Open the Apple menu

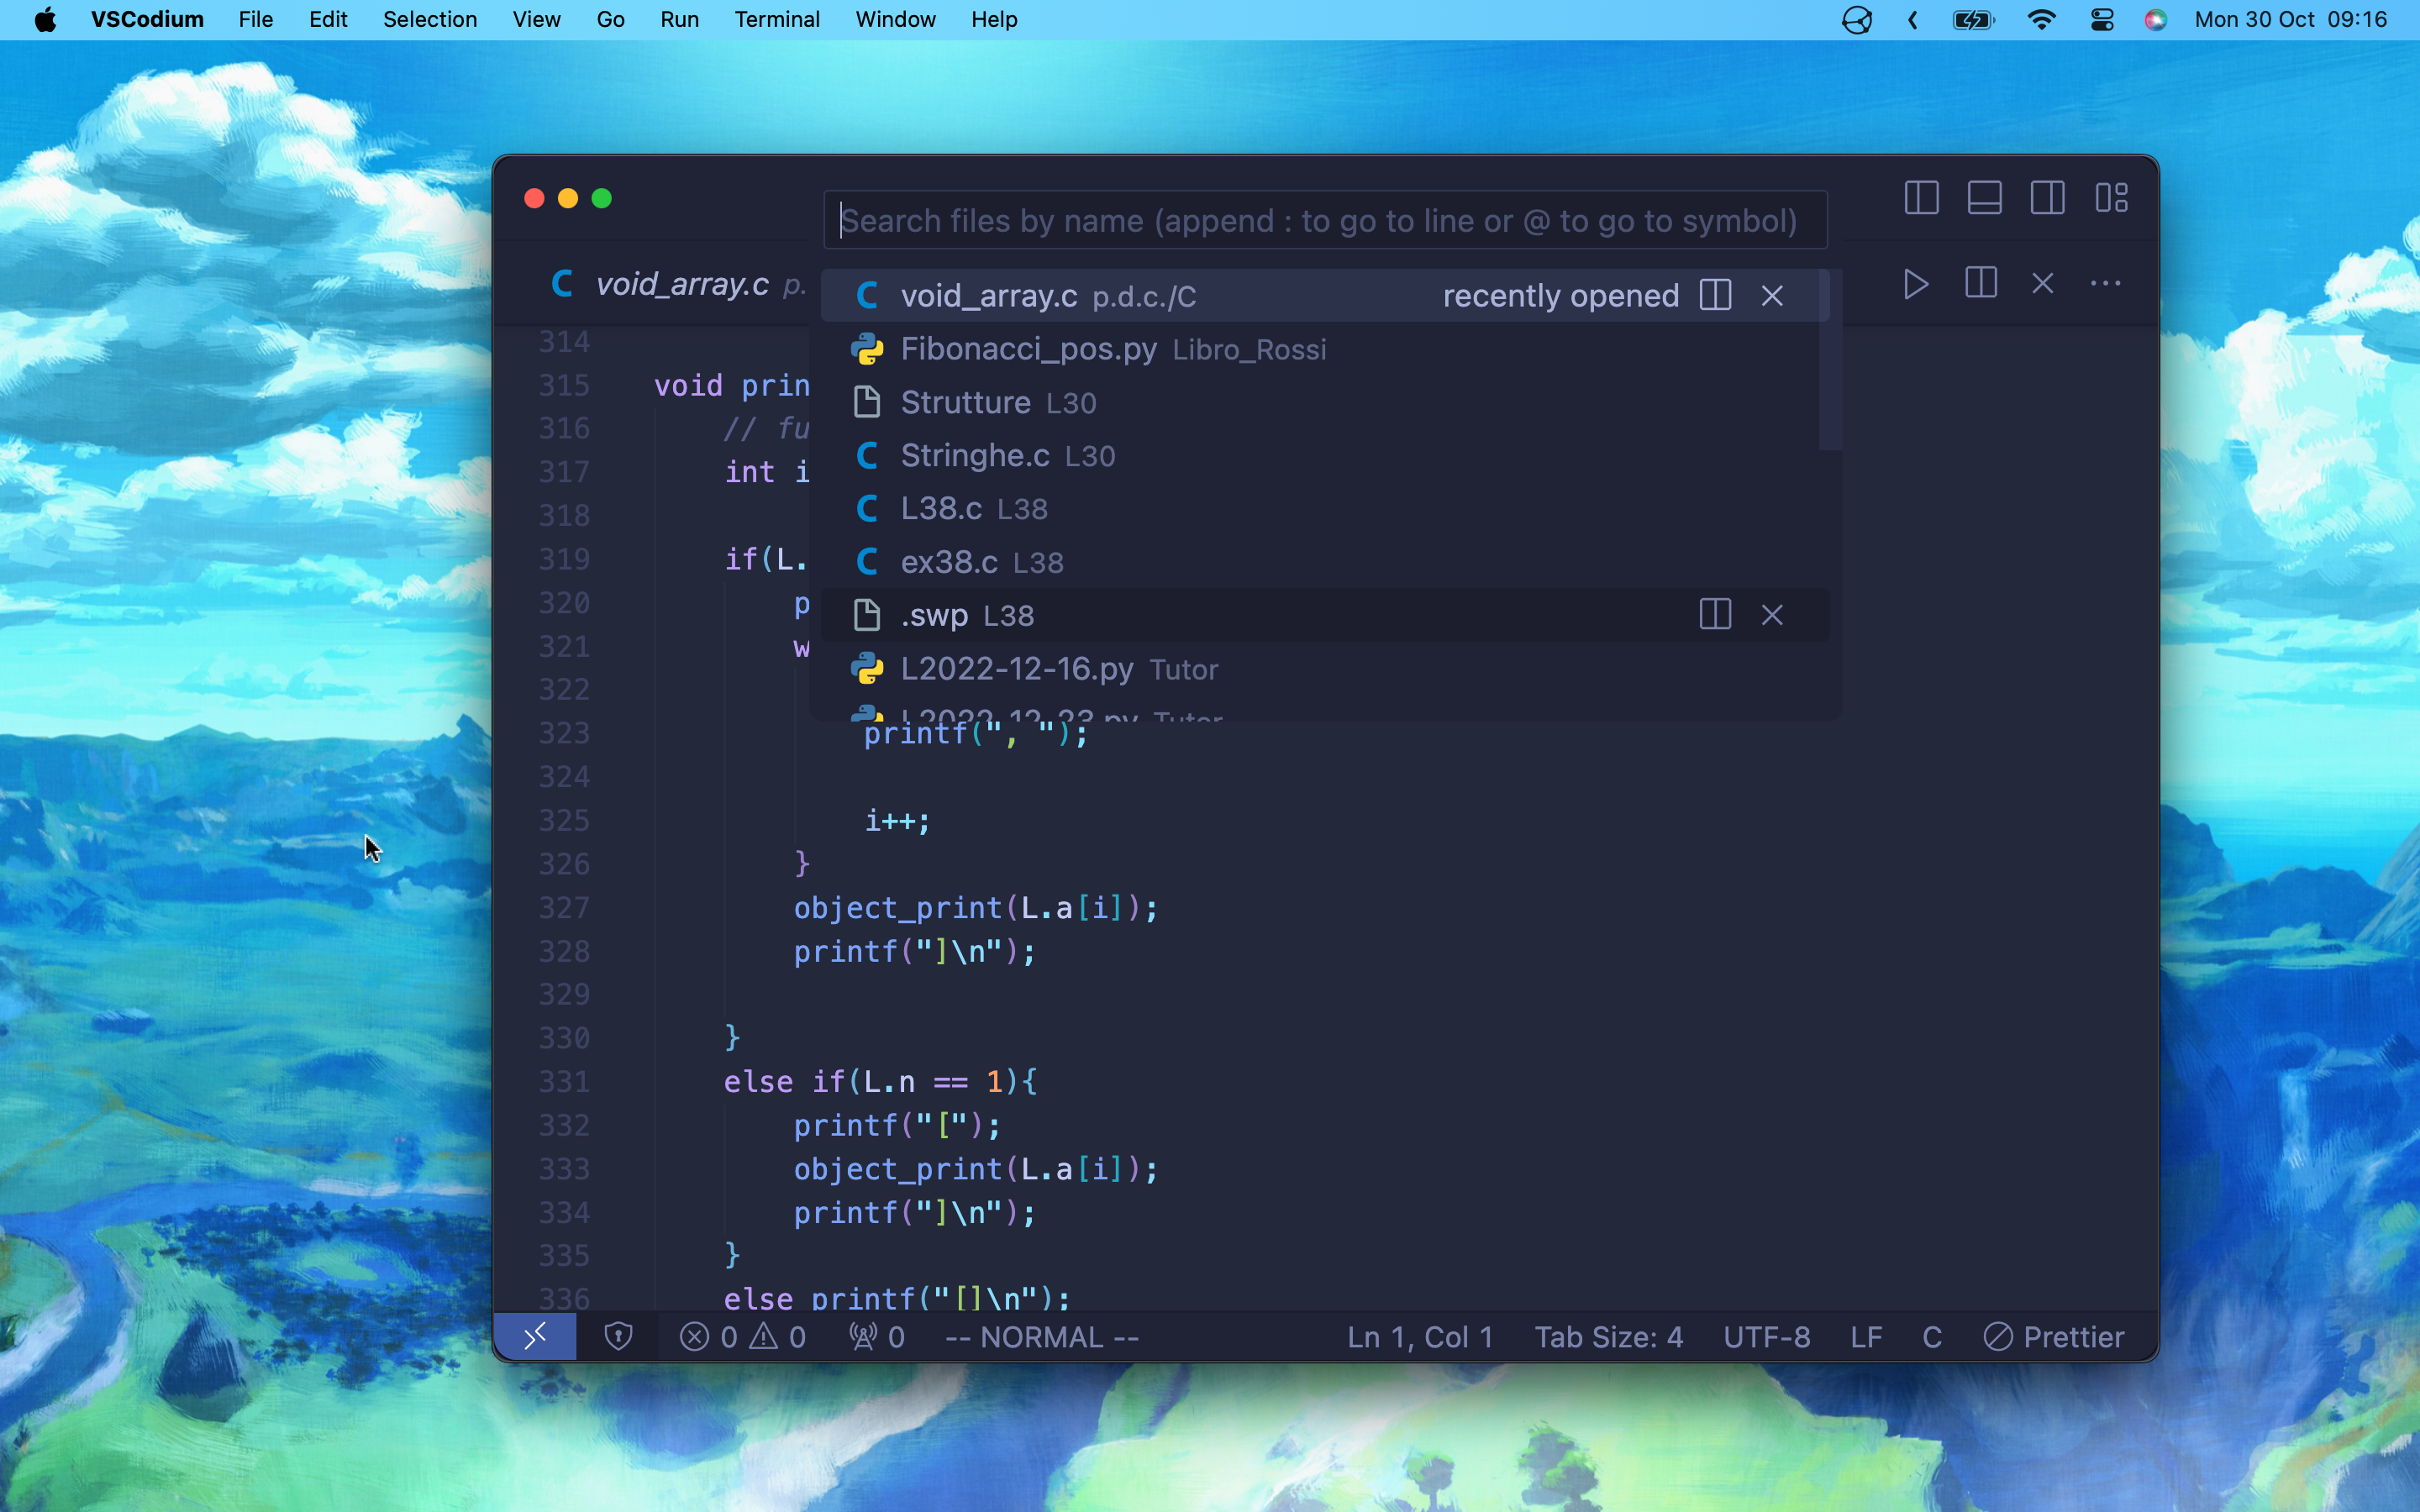(45, 19)
